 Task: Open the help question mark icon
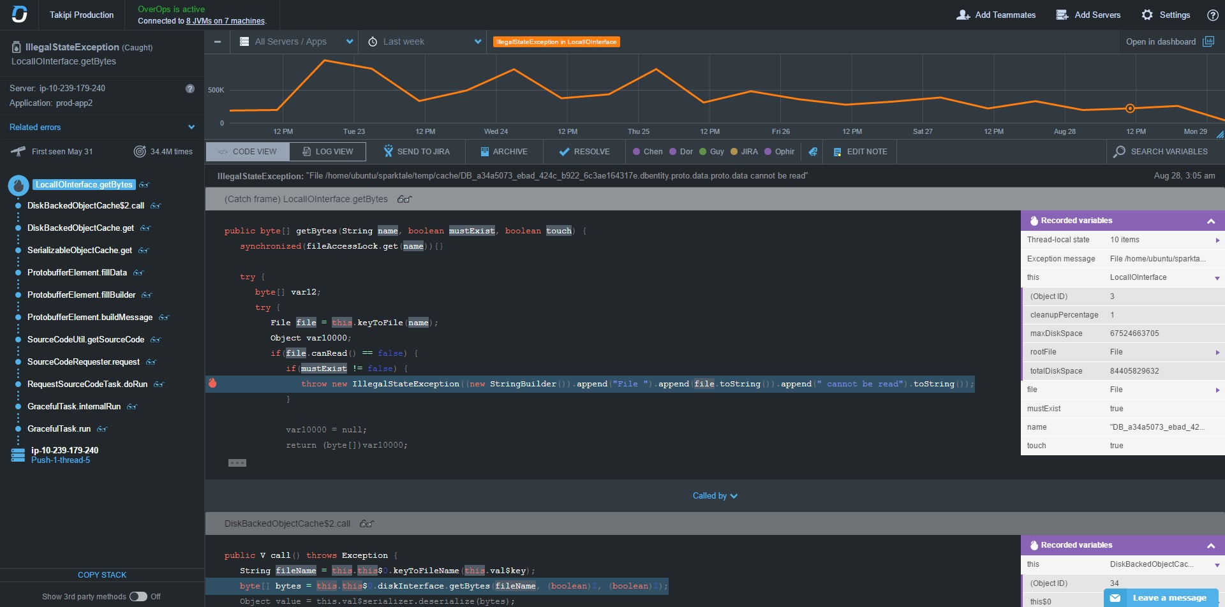pos(1213,15)
